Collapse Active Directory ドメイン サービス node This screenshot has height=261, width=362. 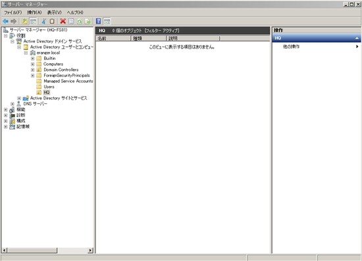click(13, 41)
